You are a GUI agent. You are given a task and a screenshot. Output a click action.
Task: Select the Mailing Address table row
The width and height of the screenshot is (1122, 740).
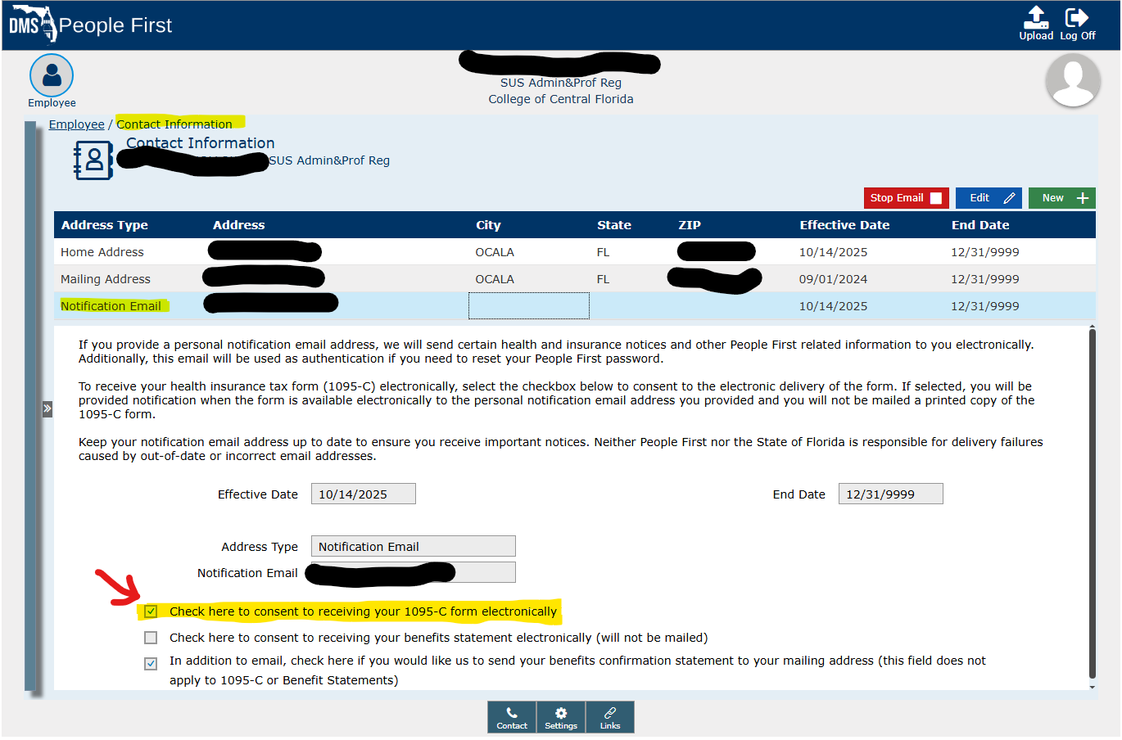point(106,279)
